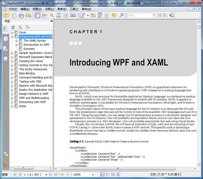Expand the Cover bookmark

[x=12, y=33]
